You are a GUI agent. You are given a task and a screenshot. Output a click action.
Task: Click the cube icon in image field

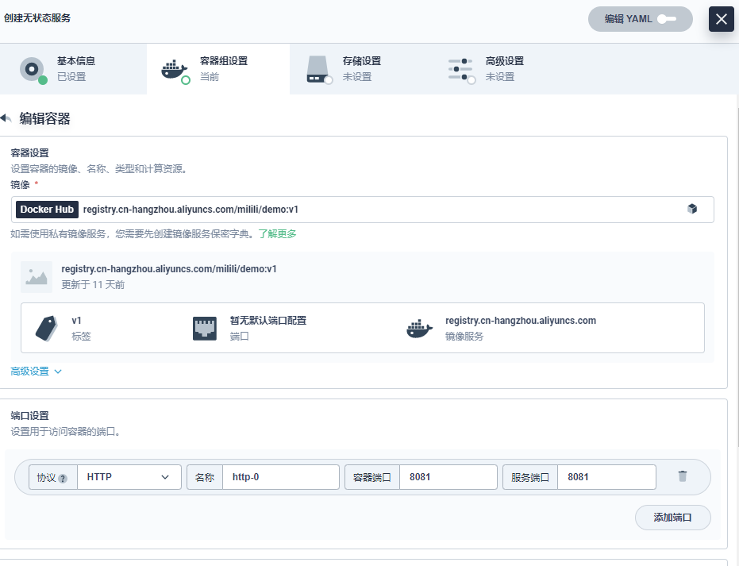pos(691,209)
